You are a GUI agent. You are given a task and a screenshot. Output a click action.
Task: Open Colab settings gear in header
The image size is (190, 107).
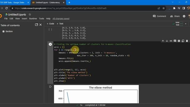pyautogui.click(x=184, y=16)
